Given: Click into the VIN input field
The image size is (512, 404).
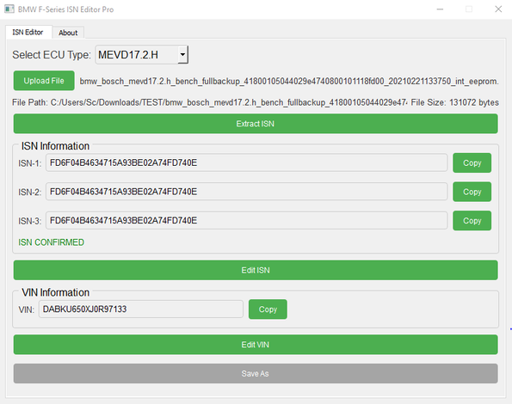Looking at the screenshot, I should coord(141,309).
